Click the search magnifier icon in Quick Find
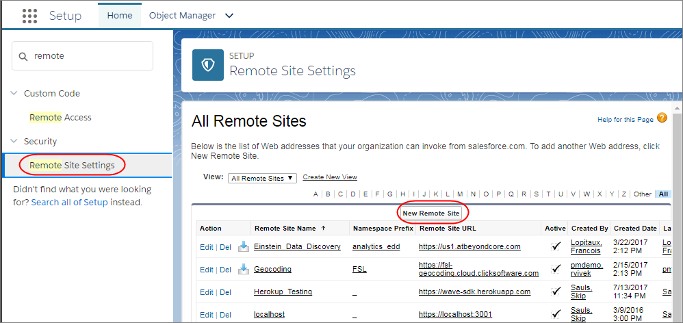 (23, 56)
